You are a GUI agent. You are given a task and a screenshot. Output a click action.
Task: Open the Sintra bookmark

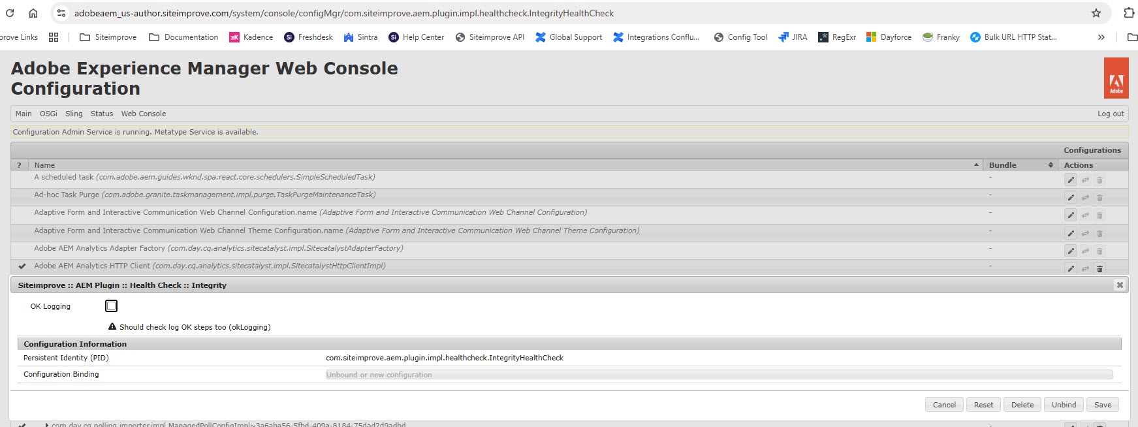coord(361,37)
